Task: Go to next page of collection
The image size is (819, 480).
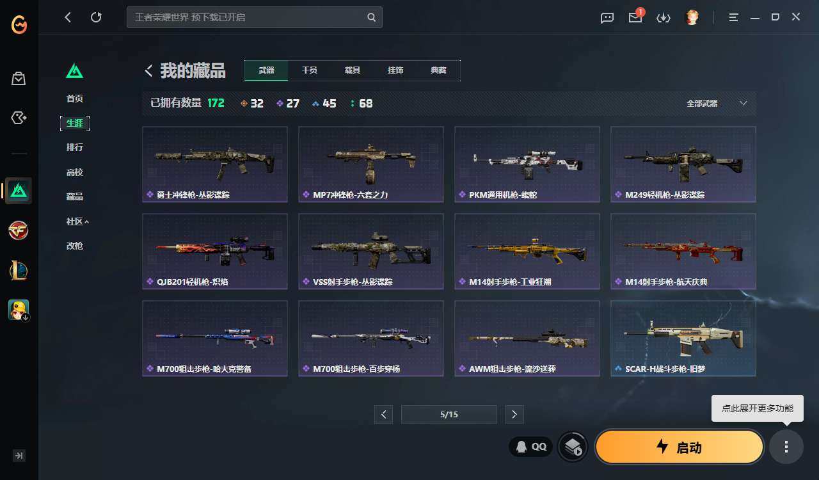Action: tap(514, 414)
